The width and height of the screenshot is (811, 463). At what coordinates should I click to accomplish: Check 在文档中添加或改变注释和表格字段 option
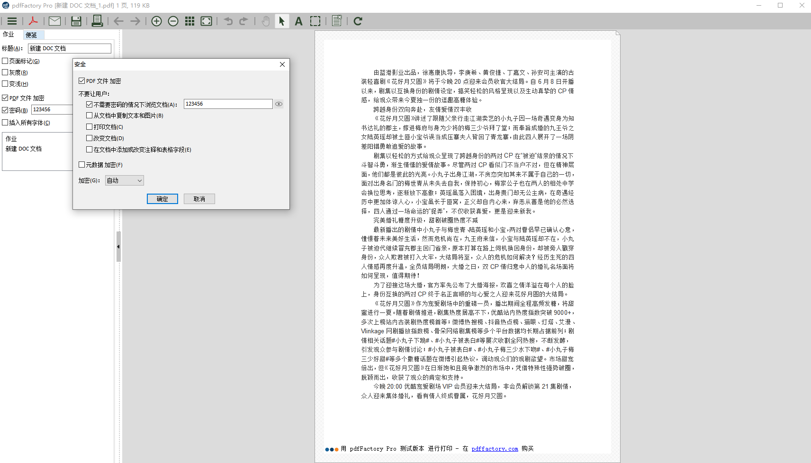point(90,150)
